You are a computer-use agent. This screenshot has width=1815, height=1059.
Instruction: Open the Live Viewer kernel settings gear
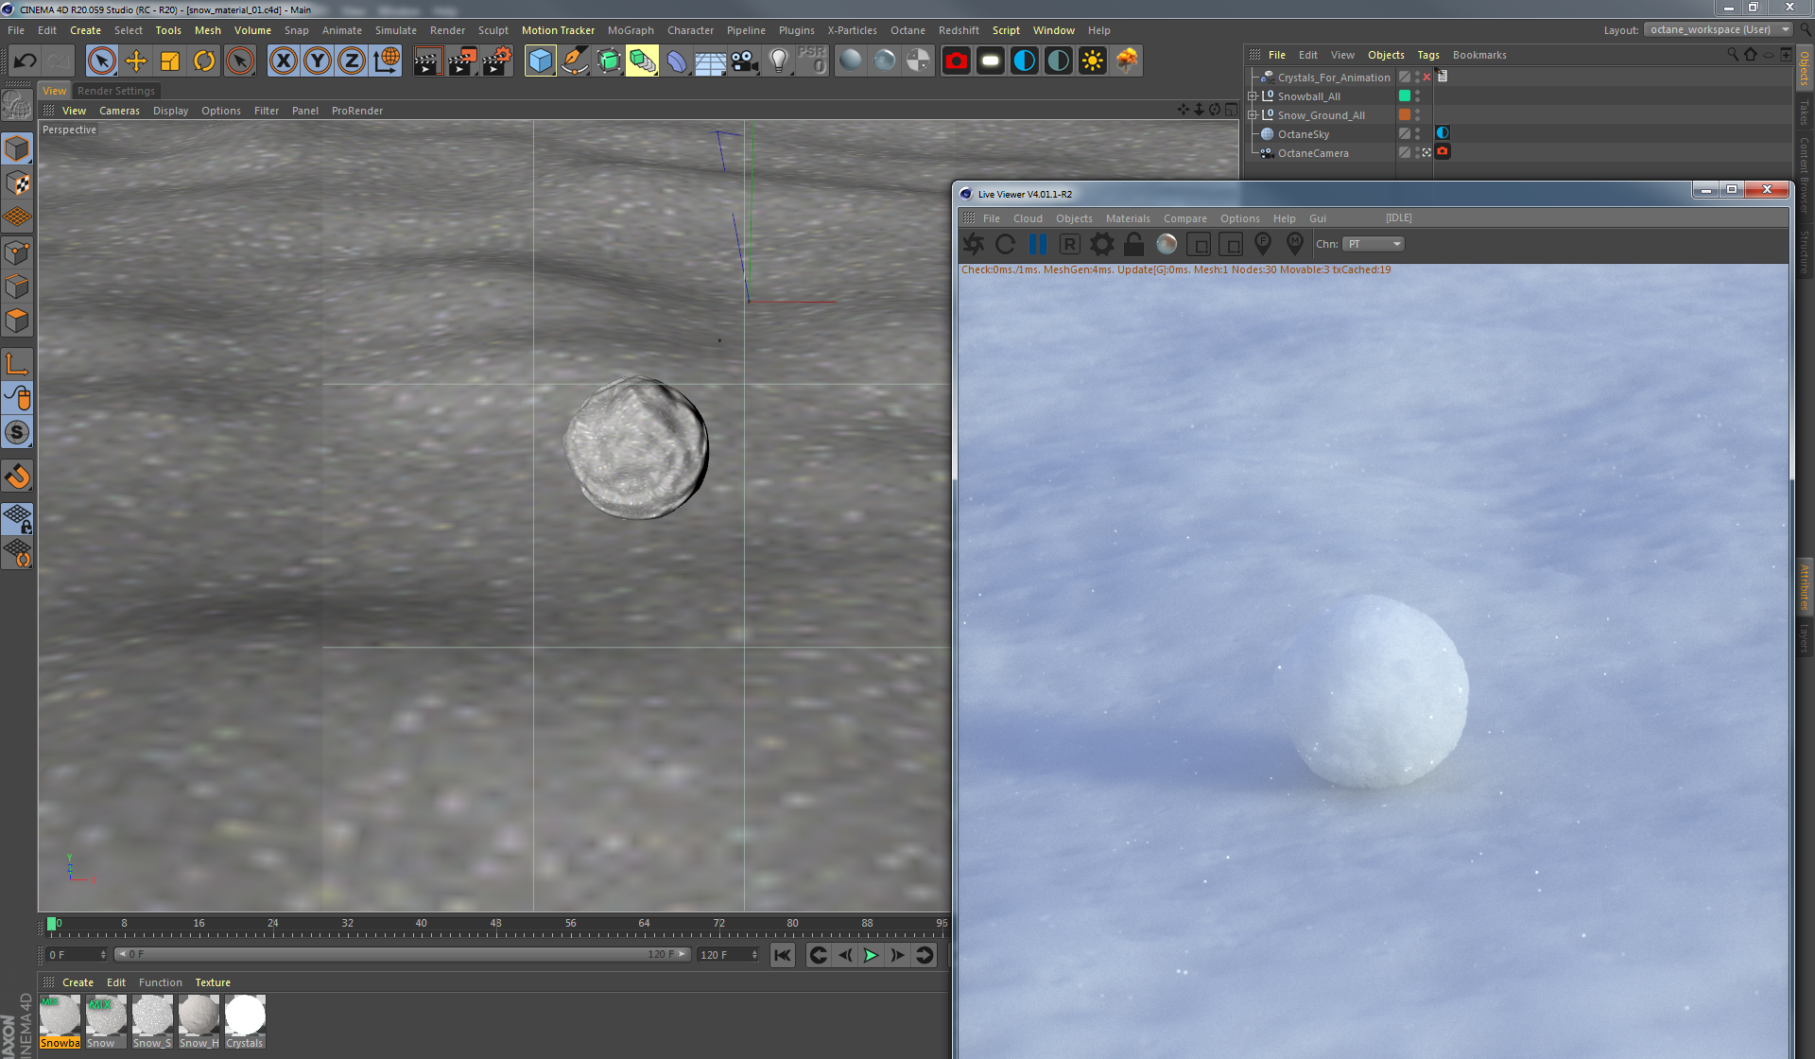[1102, 244]
